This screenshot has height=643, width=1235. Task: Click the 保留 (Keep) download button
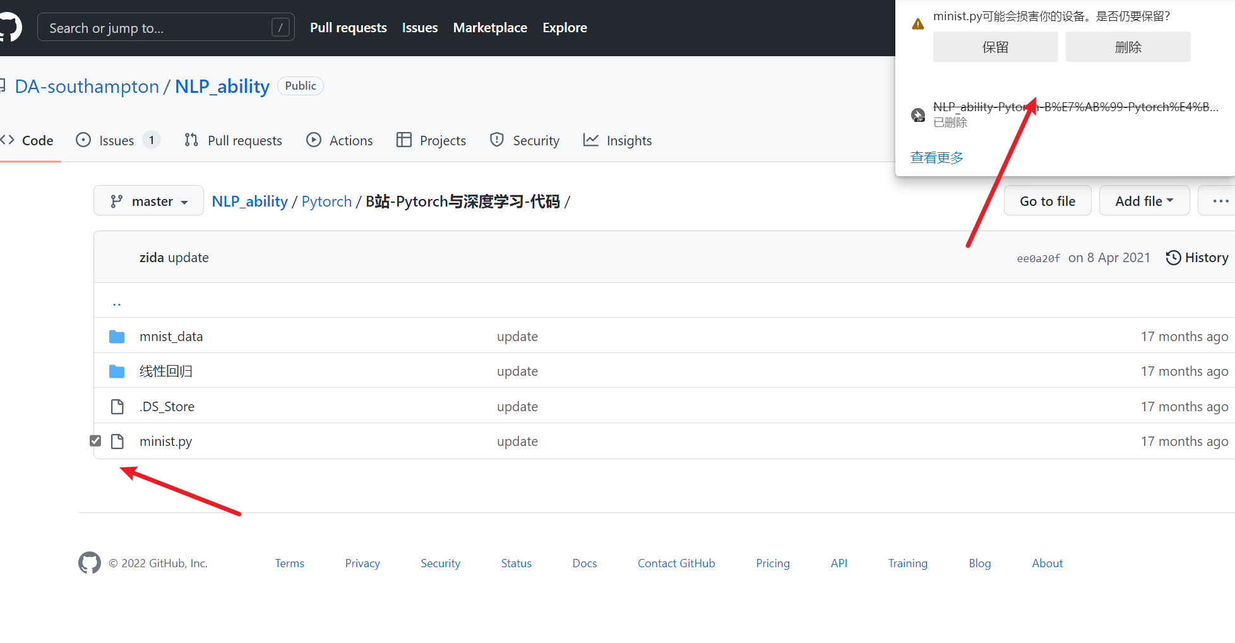click(995, 47)
